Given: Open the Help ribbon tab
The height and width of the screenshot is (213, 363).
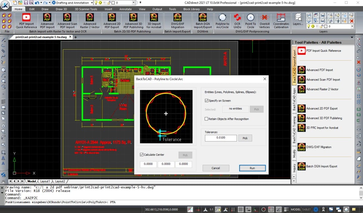Looking at the screenshot, I should pos(210,9).
